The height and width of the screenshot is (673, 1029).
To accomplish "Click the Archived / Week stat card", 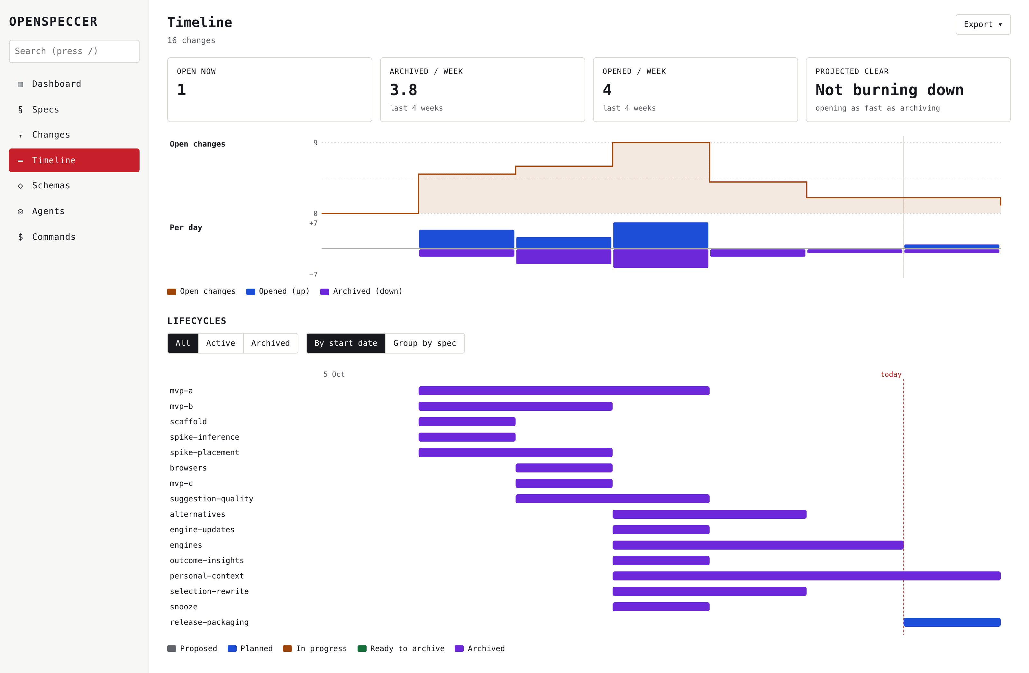I will [483, 90].
